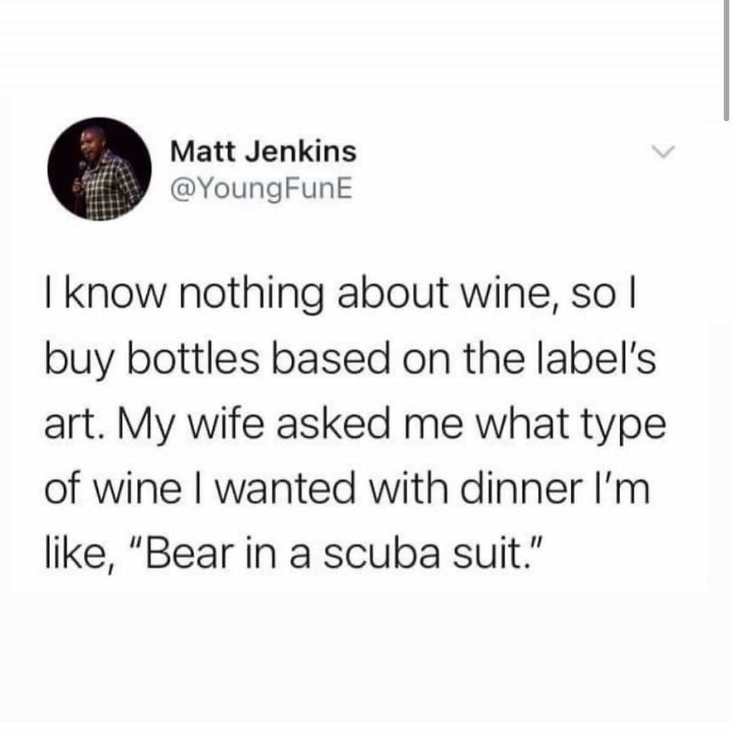Open the @YoungFunE handle link

(x=262, y=190)
